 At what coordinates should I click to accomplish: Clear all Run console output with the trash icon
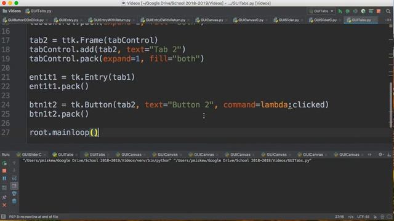point(14,201)
